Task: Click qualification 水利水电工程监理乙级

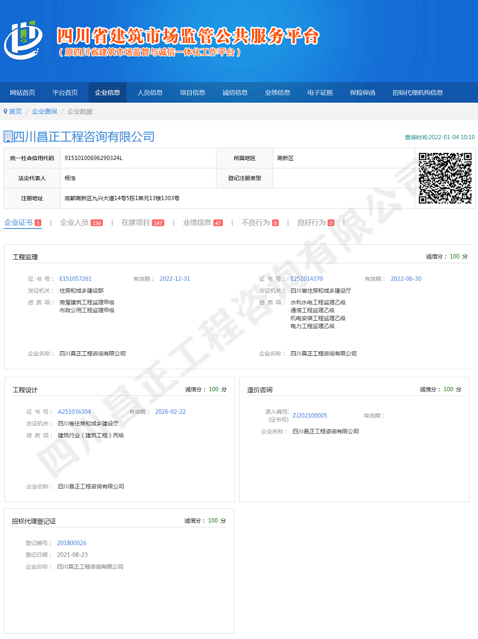Action: pos(318,302)
